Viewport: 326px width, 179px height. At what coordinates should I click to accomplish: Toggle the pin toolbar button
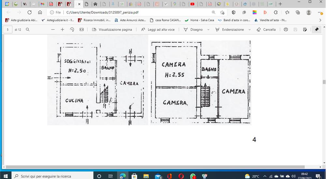[317, 30]
